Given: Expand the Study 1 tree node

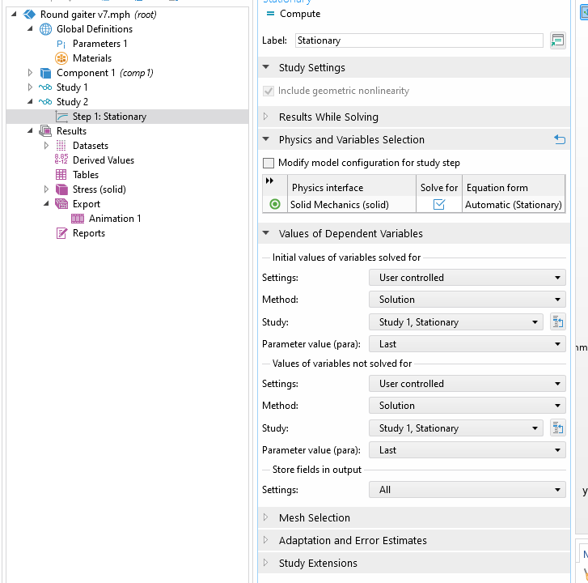Looking at the screenshot, I should [31, 87].
